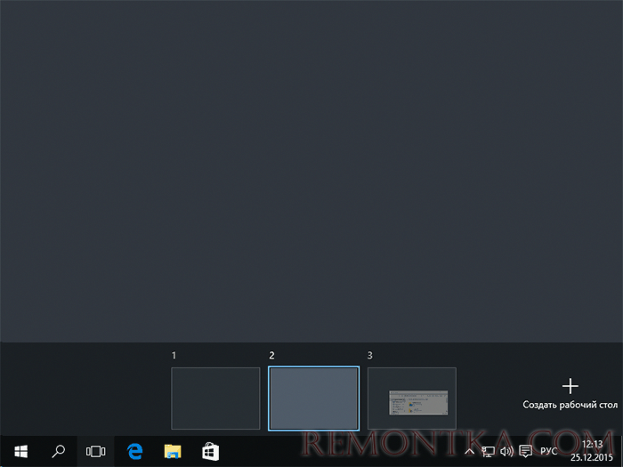Screen dimensions: 623x467
Task: Click the taskbar Search magnifier icon
Action: (59, 452)
